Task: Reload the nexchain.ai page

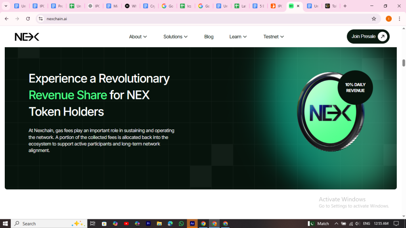Action: click(x=28, y=19)
